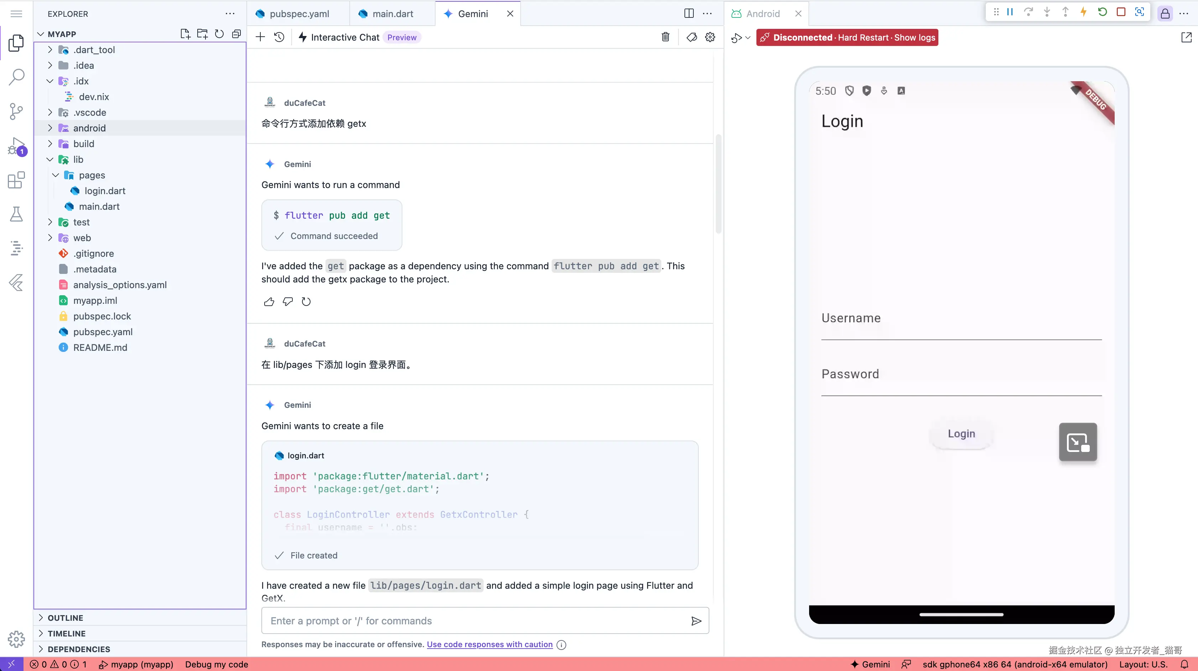
Task: Start a new chat with the plus icon
Action: click(x=260, y=37)
